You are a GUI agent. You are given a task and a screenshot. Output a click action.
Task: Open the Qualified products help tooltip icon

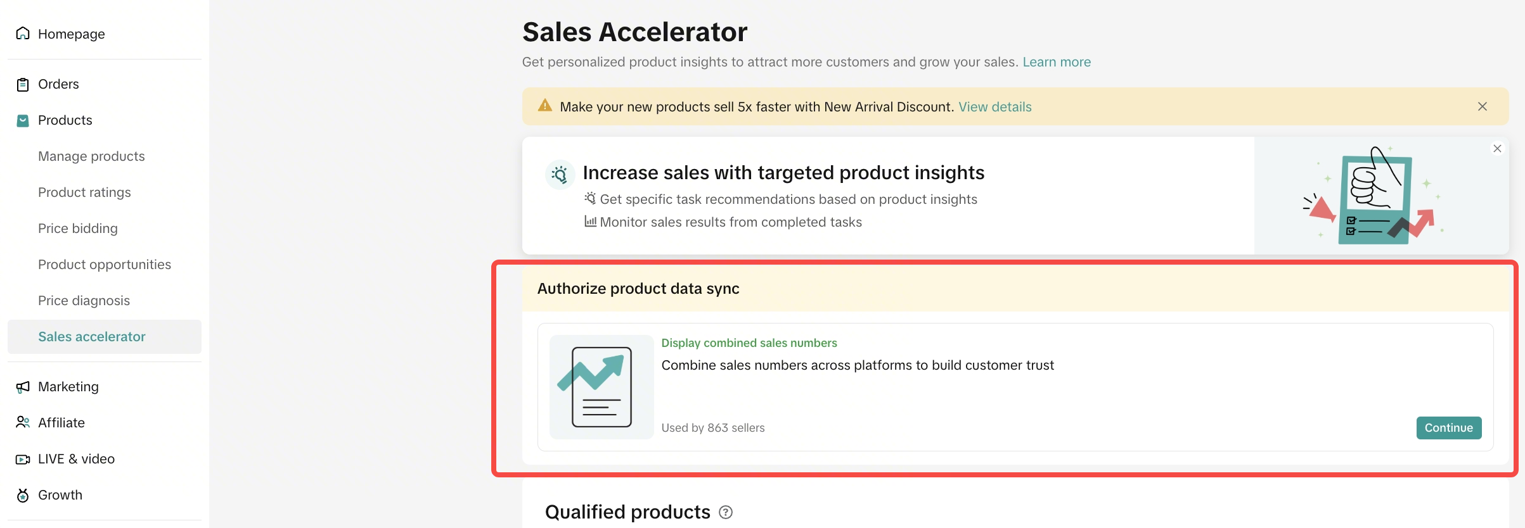pos(726,512)
